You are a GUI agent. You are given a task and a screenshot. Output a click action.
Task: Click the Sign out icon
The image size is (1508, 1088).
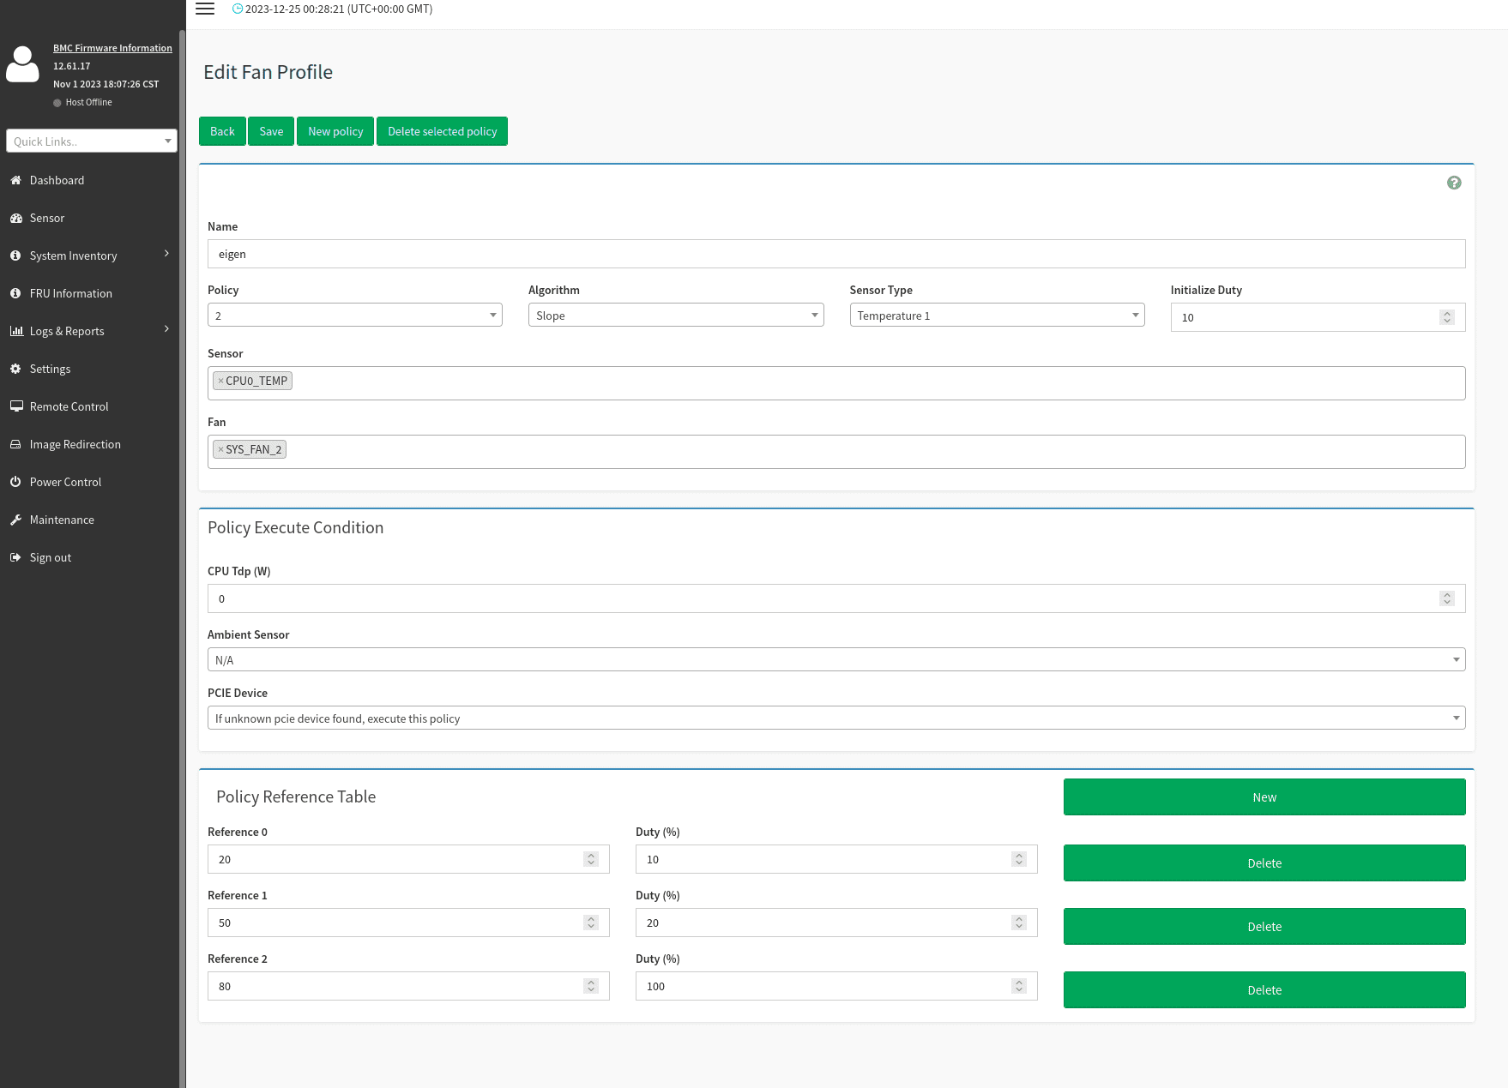click(x=15, y=557)
